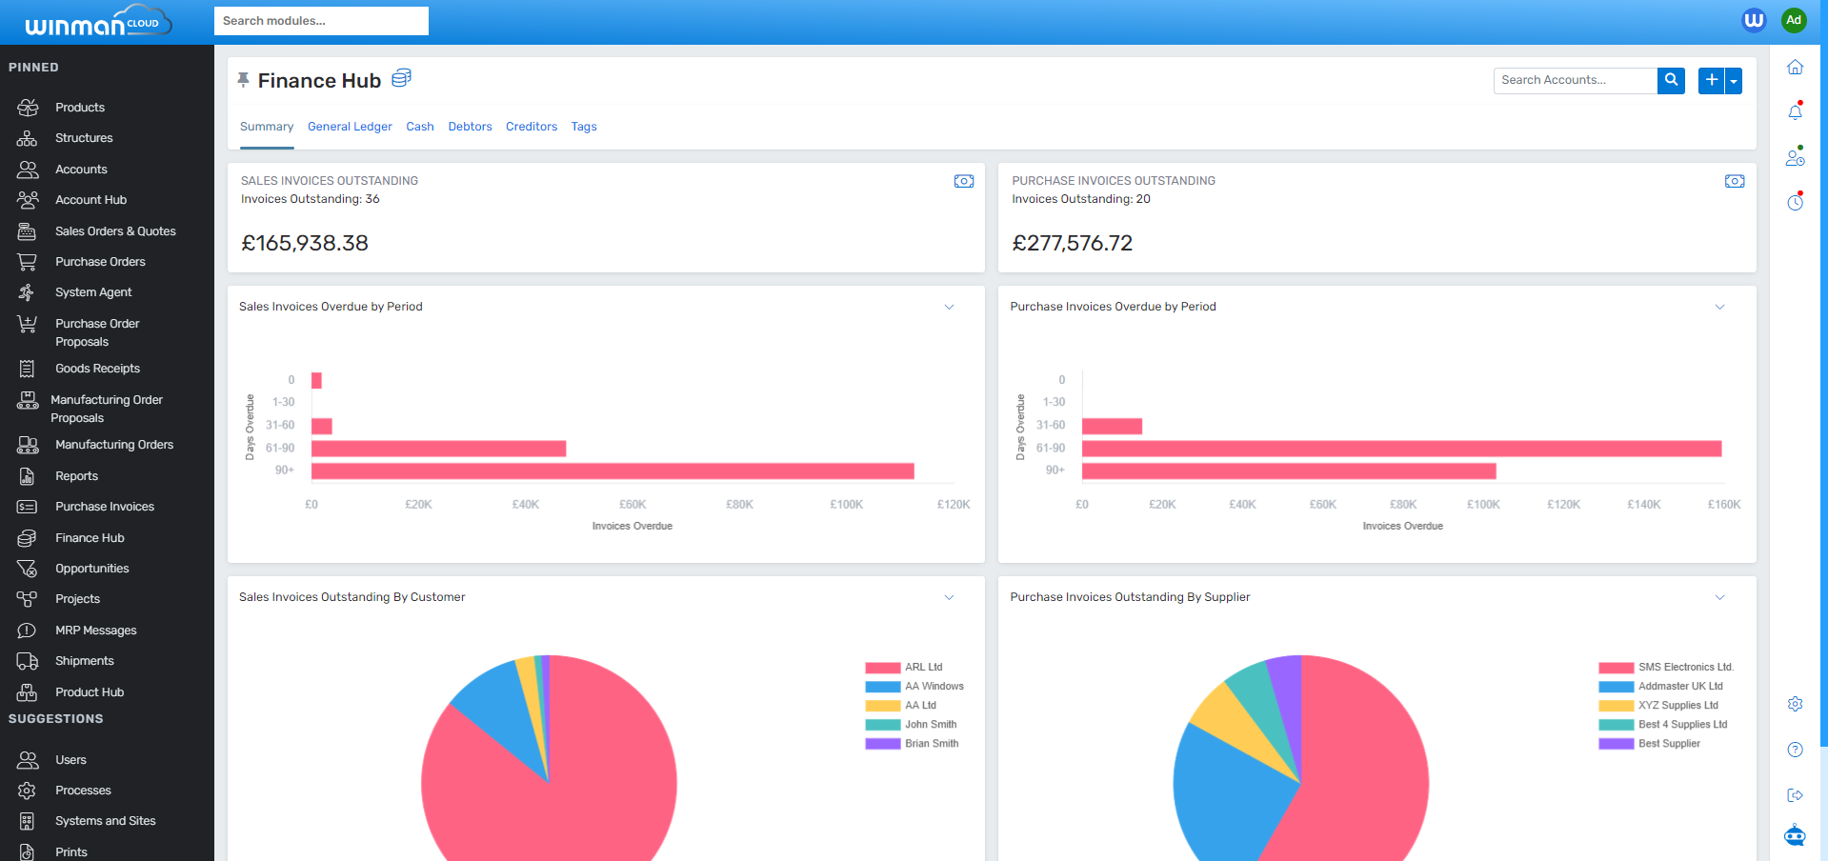
Task: Open the help question mark icon
Action: pyautogui.click(x=1795, y=750)
